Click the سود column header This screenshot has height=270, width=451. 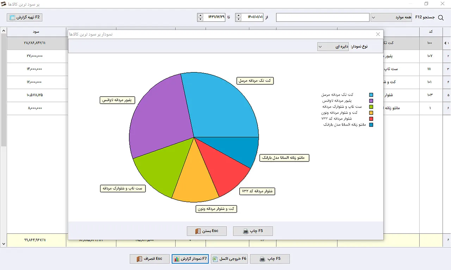(x=36, y=32)
